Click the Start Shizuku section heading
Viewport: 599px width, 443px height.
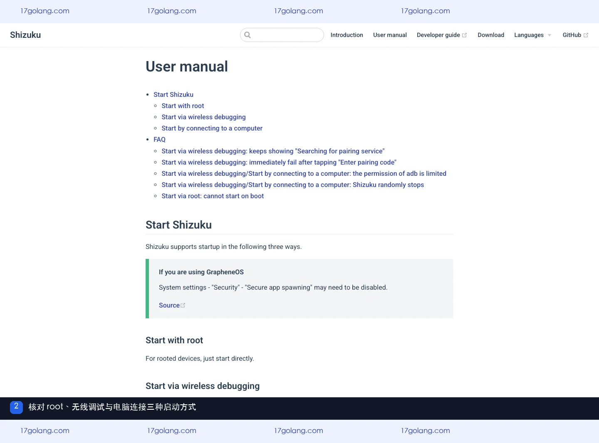178,225
